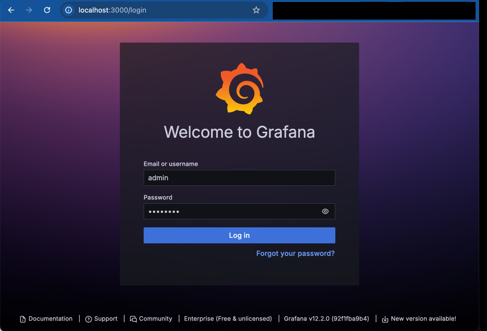Open the Forgot your password link
The width and height of the screenshot is (487, 331).
295,253
